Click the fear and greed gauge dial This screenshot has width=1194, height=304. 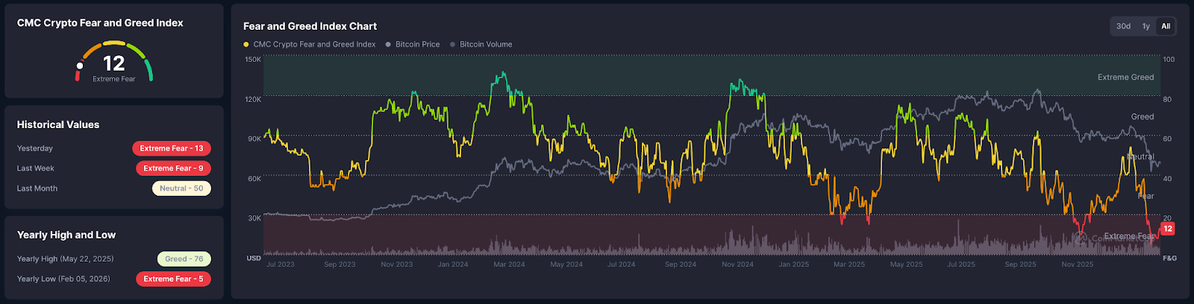[114, 61]
